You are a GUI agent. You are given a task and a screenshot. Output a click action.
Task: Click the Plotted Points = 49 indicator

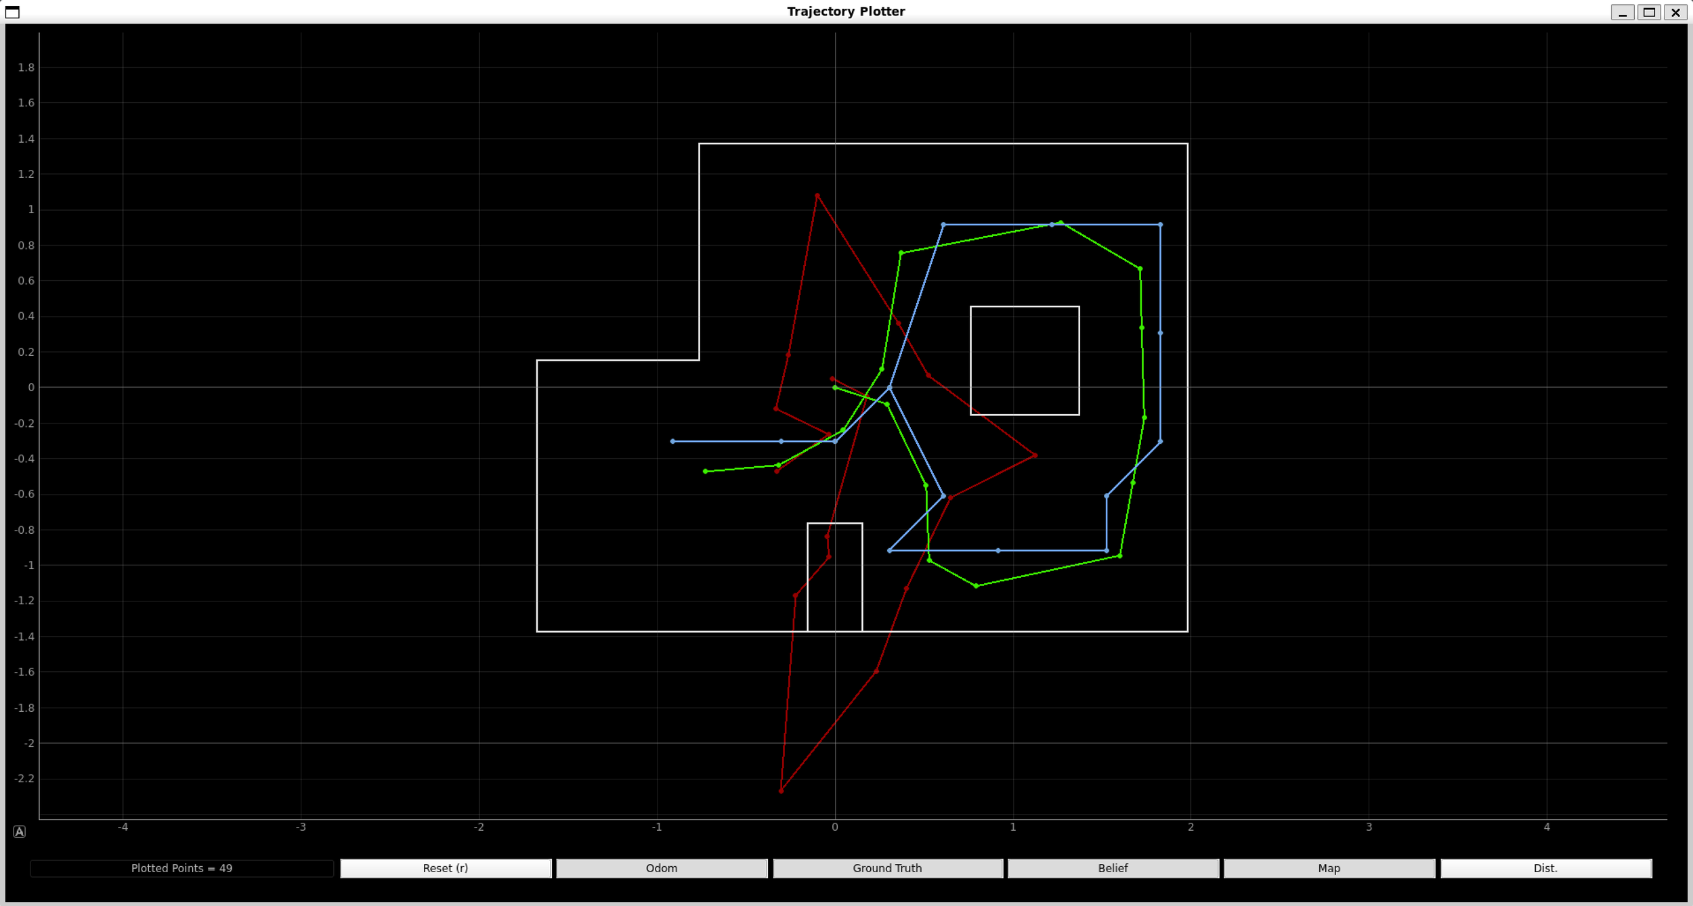point(181,868)
